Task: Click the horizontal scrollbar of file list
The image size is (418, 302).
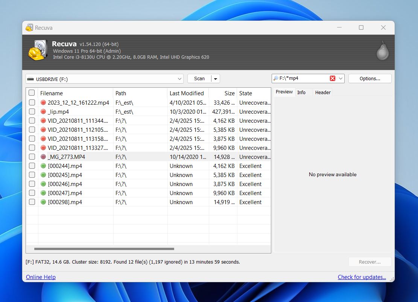Action: 104,249
